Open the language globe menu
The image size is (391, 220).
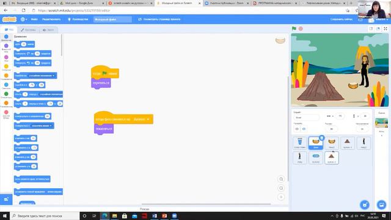(x=24, y=19)
